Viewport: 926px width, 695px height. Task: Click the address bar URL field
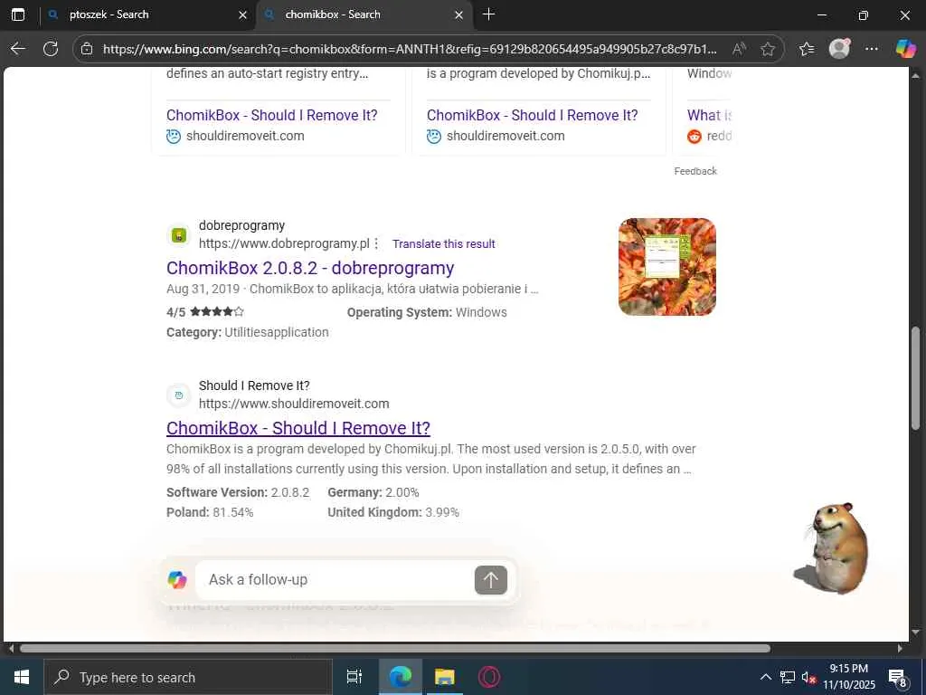410,49
